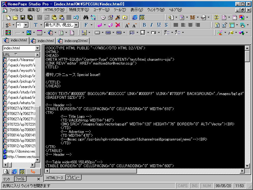Switch to the プレビュー preview tab
The width and height of the screenshot is (253, 190).
pos(73,177)
